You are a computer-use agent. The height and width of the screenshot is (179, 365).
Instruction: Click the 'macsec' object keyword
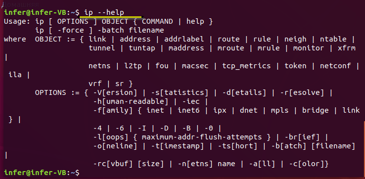[x=195, y=66]
